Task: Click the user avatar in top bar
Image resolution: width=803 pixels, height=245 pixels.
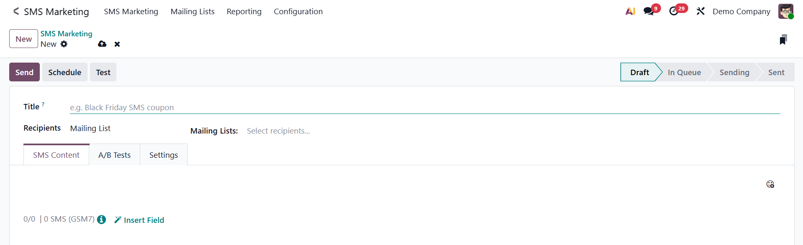Action: click(785, 11)
